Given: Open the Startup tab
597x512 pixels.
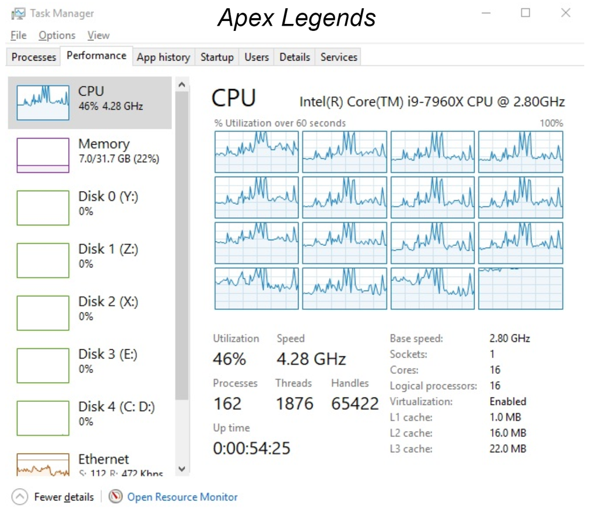Looking at the screenshot, I should click(217, 57).
